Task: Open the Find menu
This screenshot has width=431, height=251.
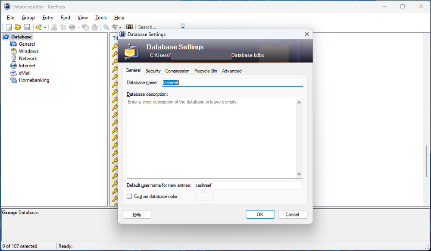Action: point(66,18)
